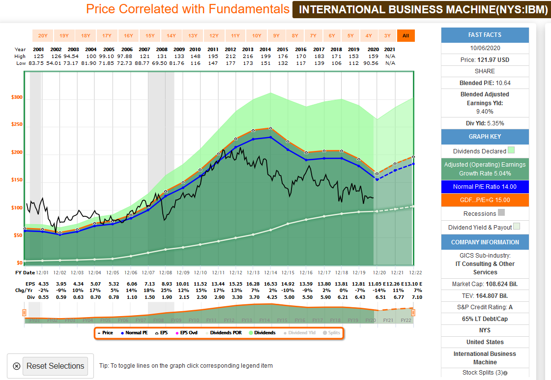The height and width of the screenshot is (380, 551).
Task: Select the 15Y time range tab
Action: coord(150,35)
